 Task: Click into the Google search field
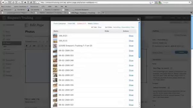[x=175, y=2]
